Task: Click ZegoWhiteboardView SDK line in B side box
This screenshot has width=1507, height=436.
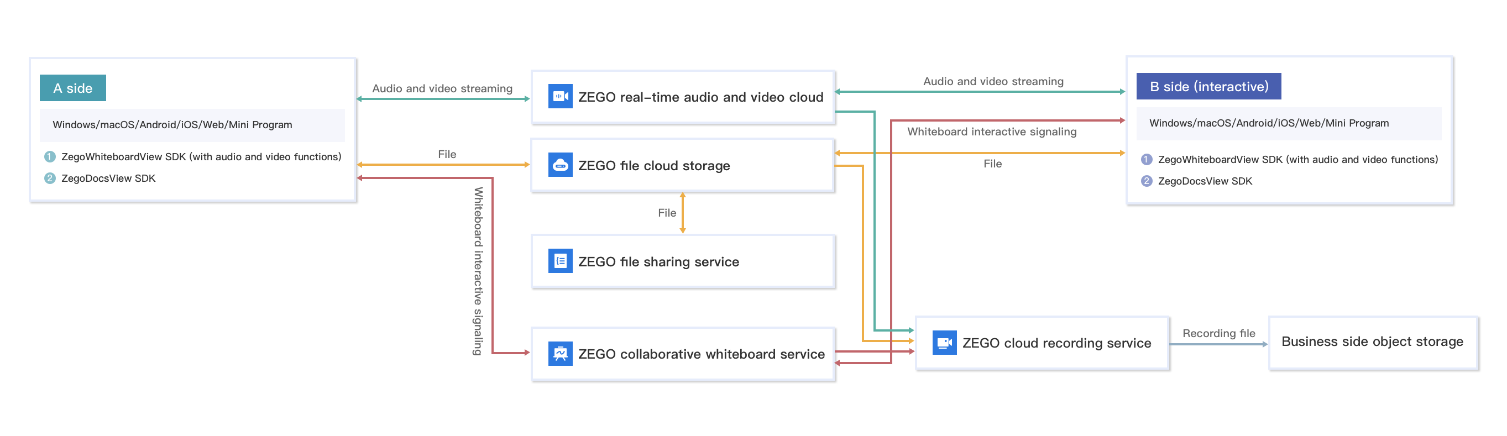Action: pos(1297,160)
